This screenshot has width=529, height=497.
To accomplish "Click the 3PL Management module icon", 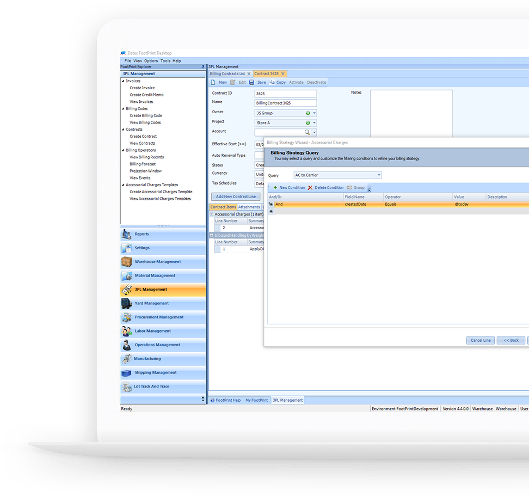I will [127, 290].
